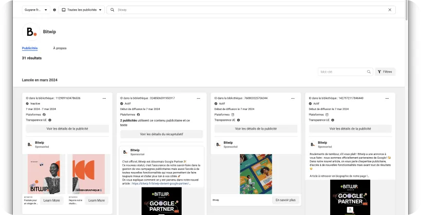Screen dimensions: 421x215
Task: Open ad details for ad 1427972117846440
Action: click(x=350, y=129)
